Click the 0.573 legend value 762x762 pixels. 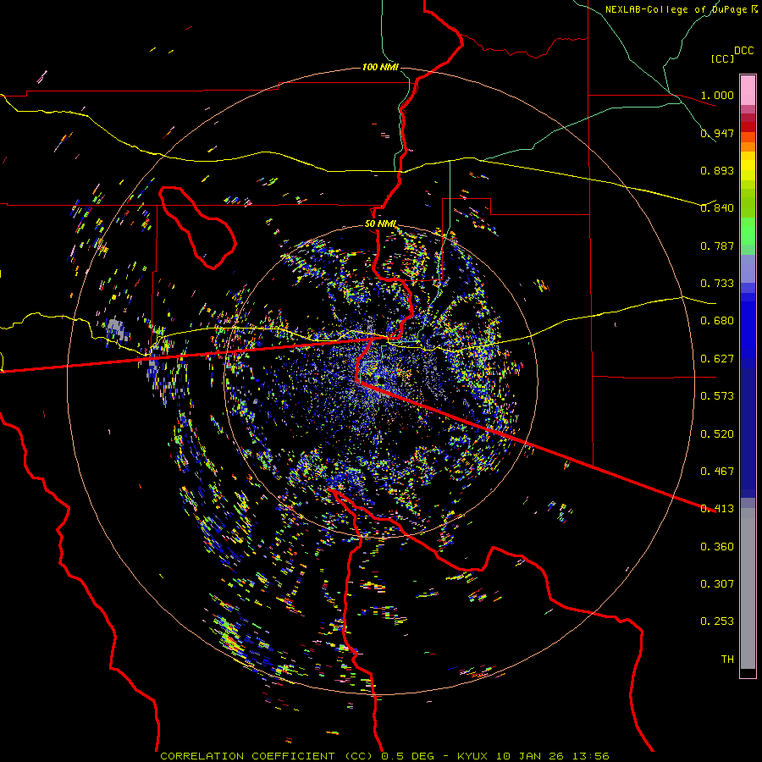(x=717, y=396)
